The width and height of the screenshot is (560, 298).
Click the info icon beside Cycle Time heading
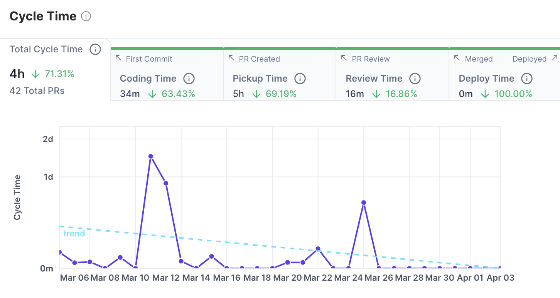click(86, 16)
